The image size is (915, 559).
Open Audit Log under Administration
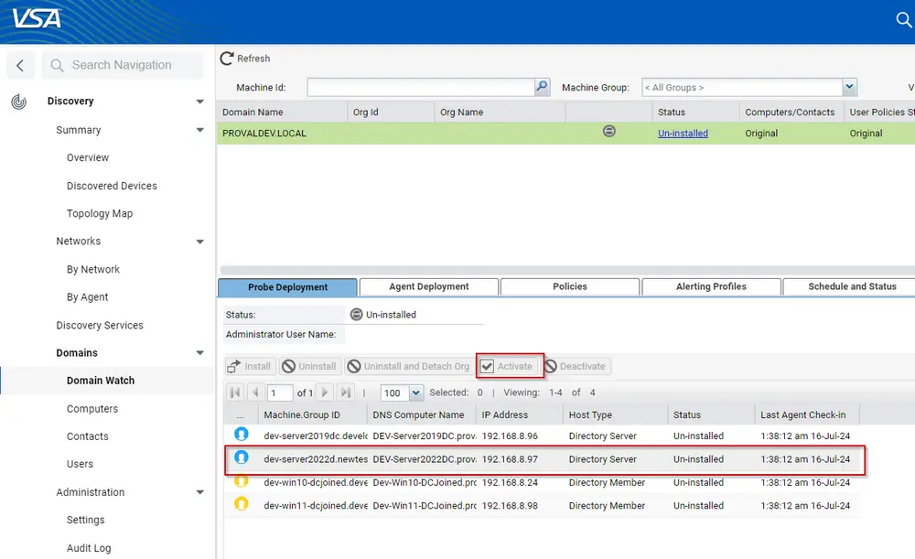tap(89, 548)
